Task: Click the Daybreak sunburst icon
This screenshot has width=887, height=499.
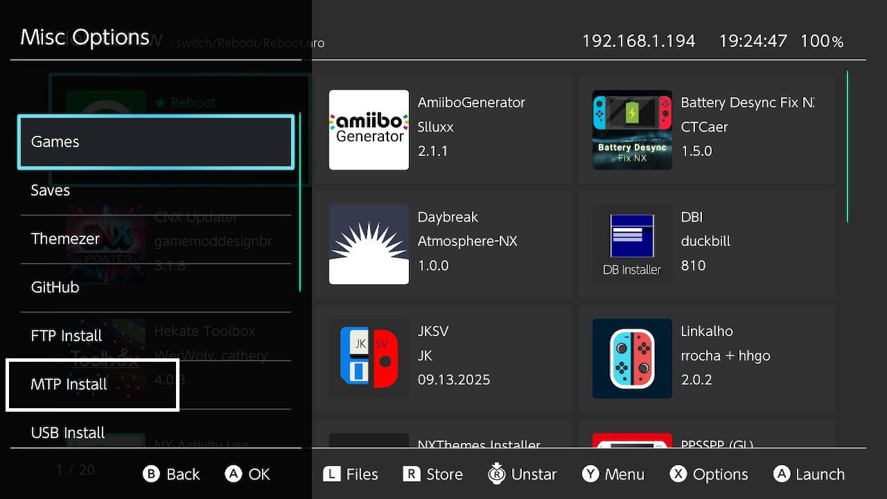Action: coord(369,244)
